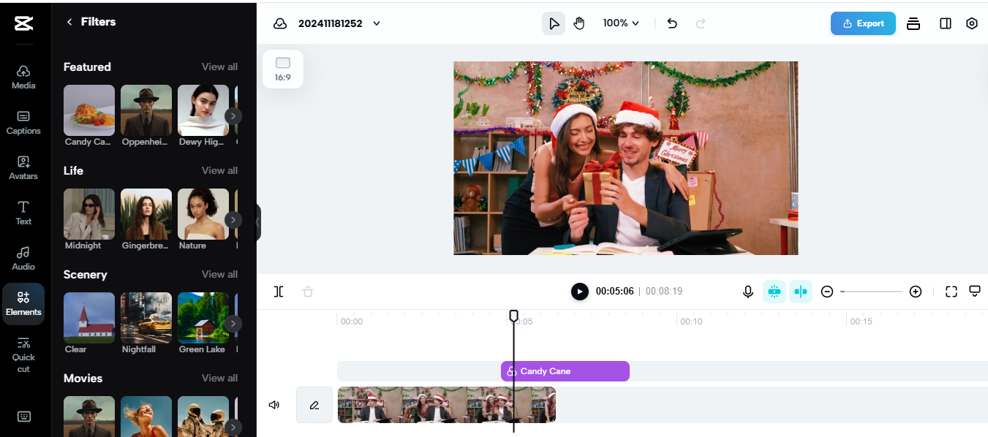Adjust the timeline zoom slider
The image size is (988, 437).
click(x=871, y=292)
